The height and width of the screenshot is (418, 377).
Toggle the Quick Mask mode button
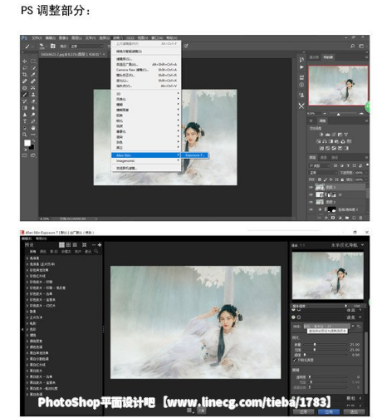pyautogui.click(x=25, y=155)
